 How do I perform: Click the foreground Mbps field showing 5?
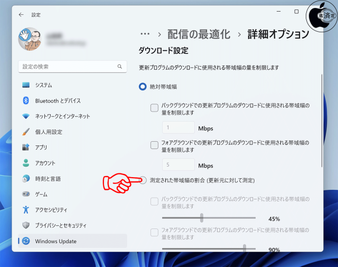[179, 165]
